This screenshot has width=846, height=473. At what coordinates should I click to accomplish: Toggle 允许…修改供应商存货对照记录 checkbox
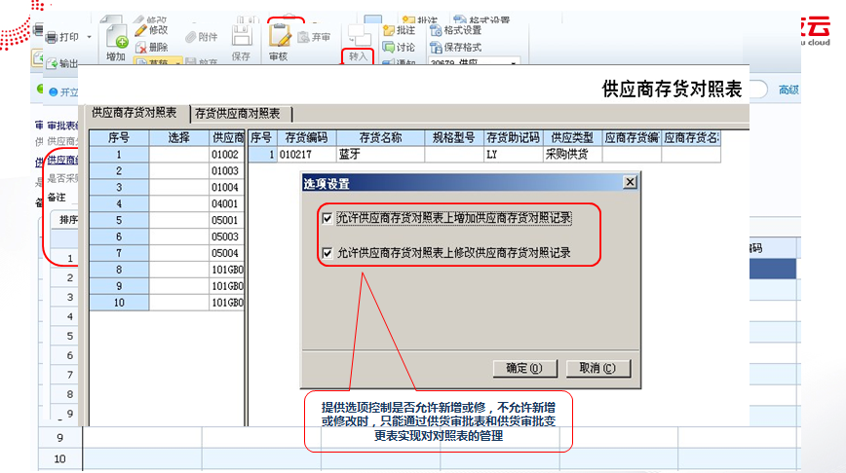pyautogui.click(x=327, y=253)
